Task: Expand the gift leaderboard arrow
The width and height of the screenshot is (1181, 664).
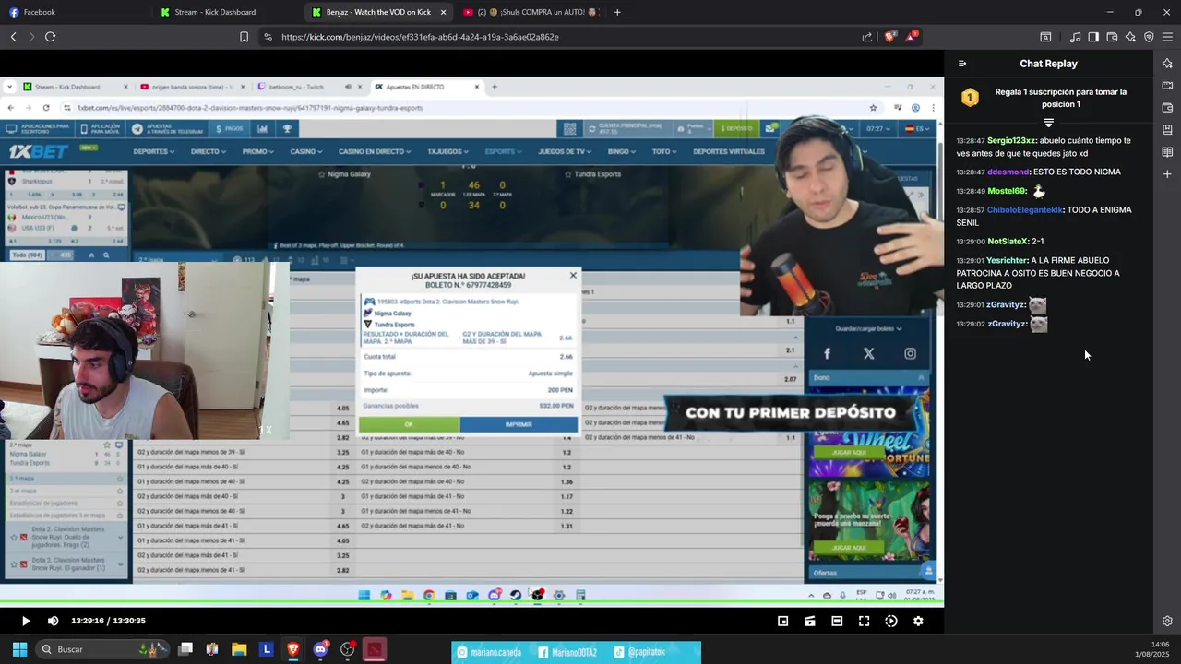Action: point(1048,122)
